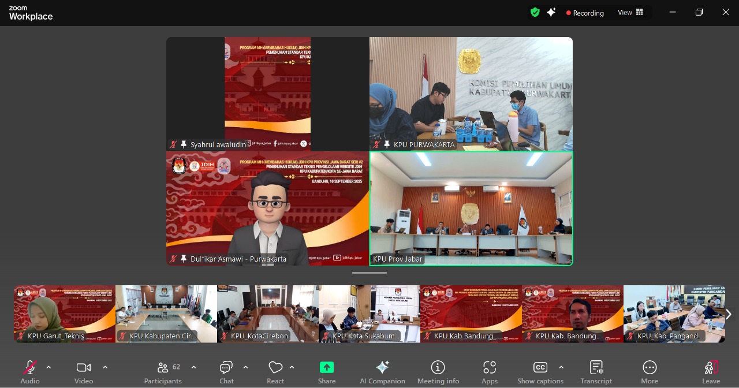Screen dimensions: 739x388
Task: Show next participants with the right arrow
Action: (x=728, y=314)
